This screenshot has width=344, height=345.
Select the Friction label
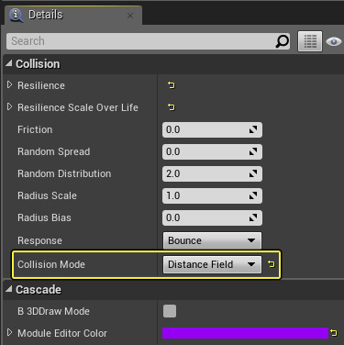click(x=35, y=129)
